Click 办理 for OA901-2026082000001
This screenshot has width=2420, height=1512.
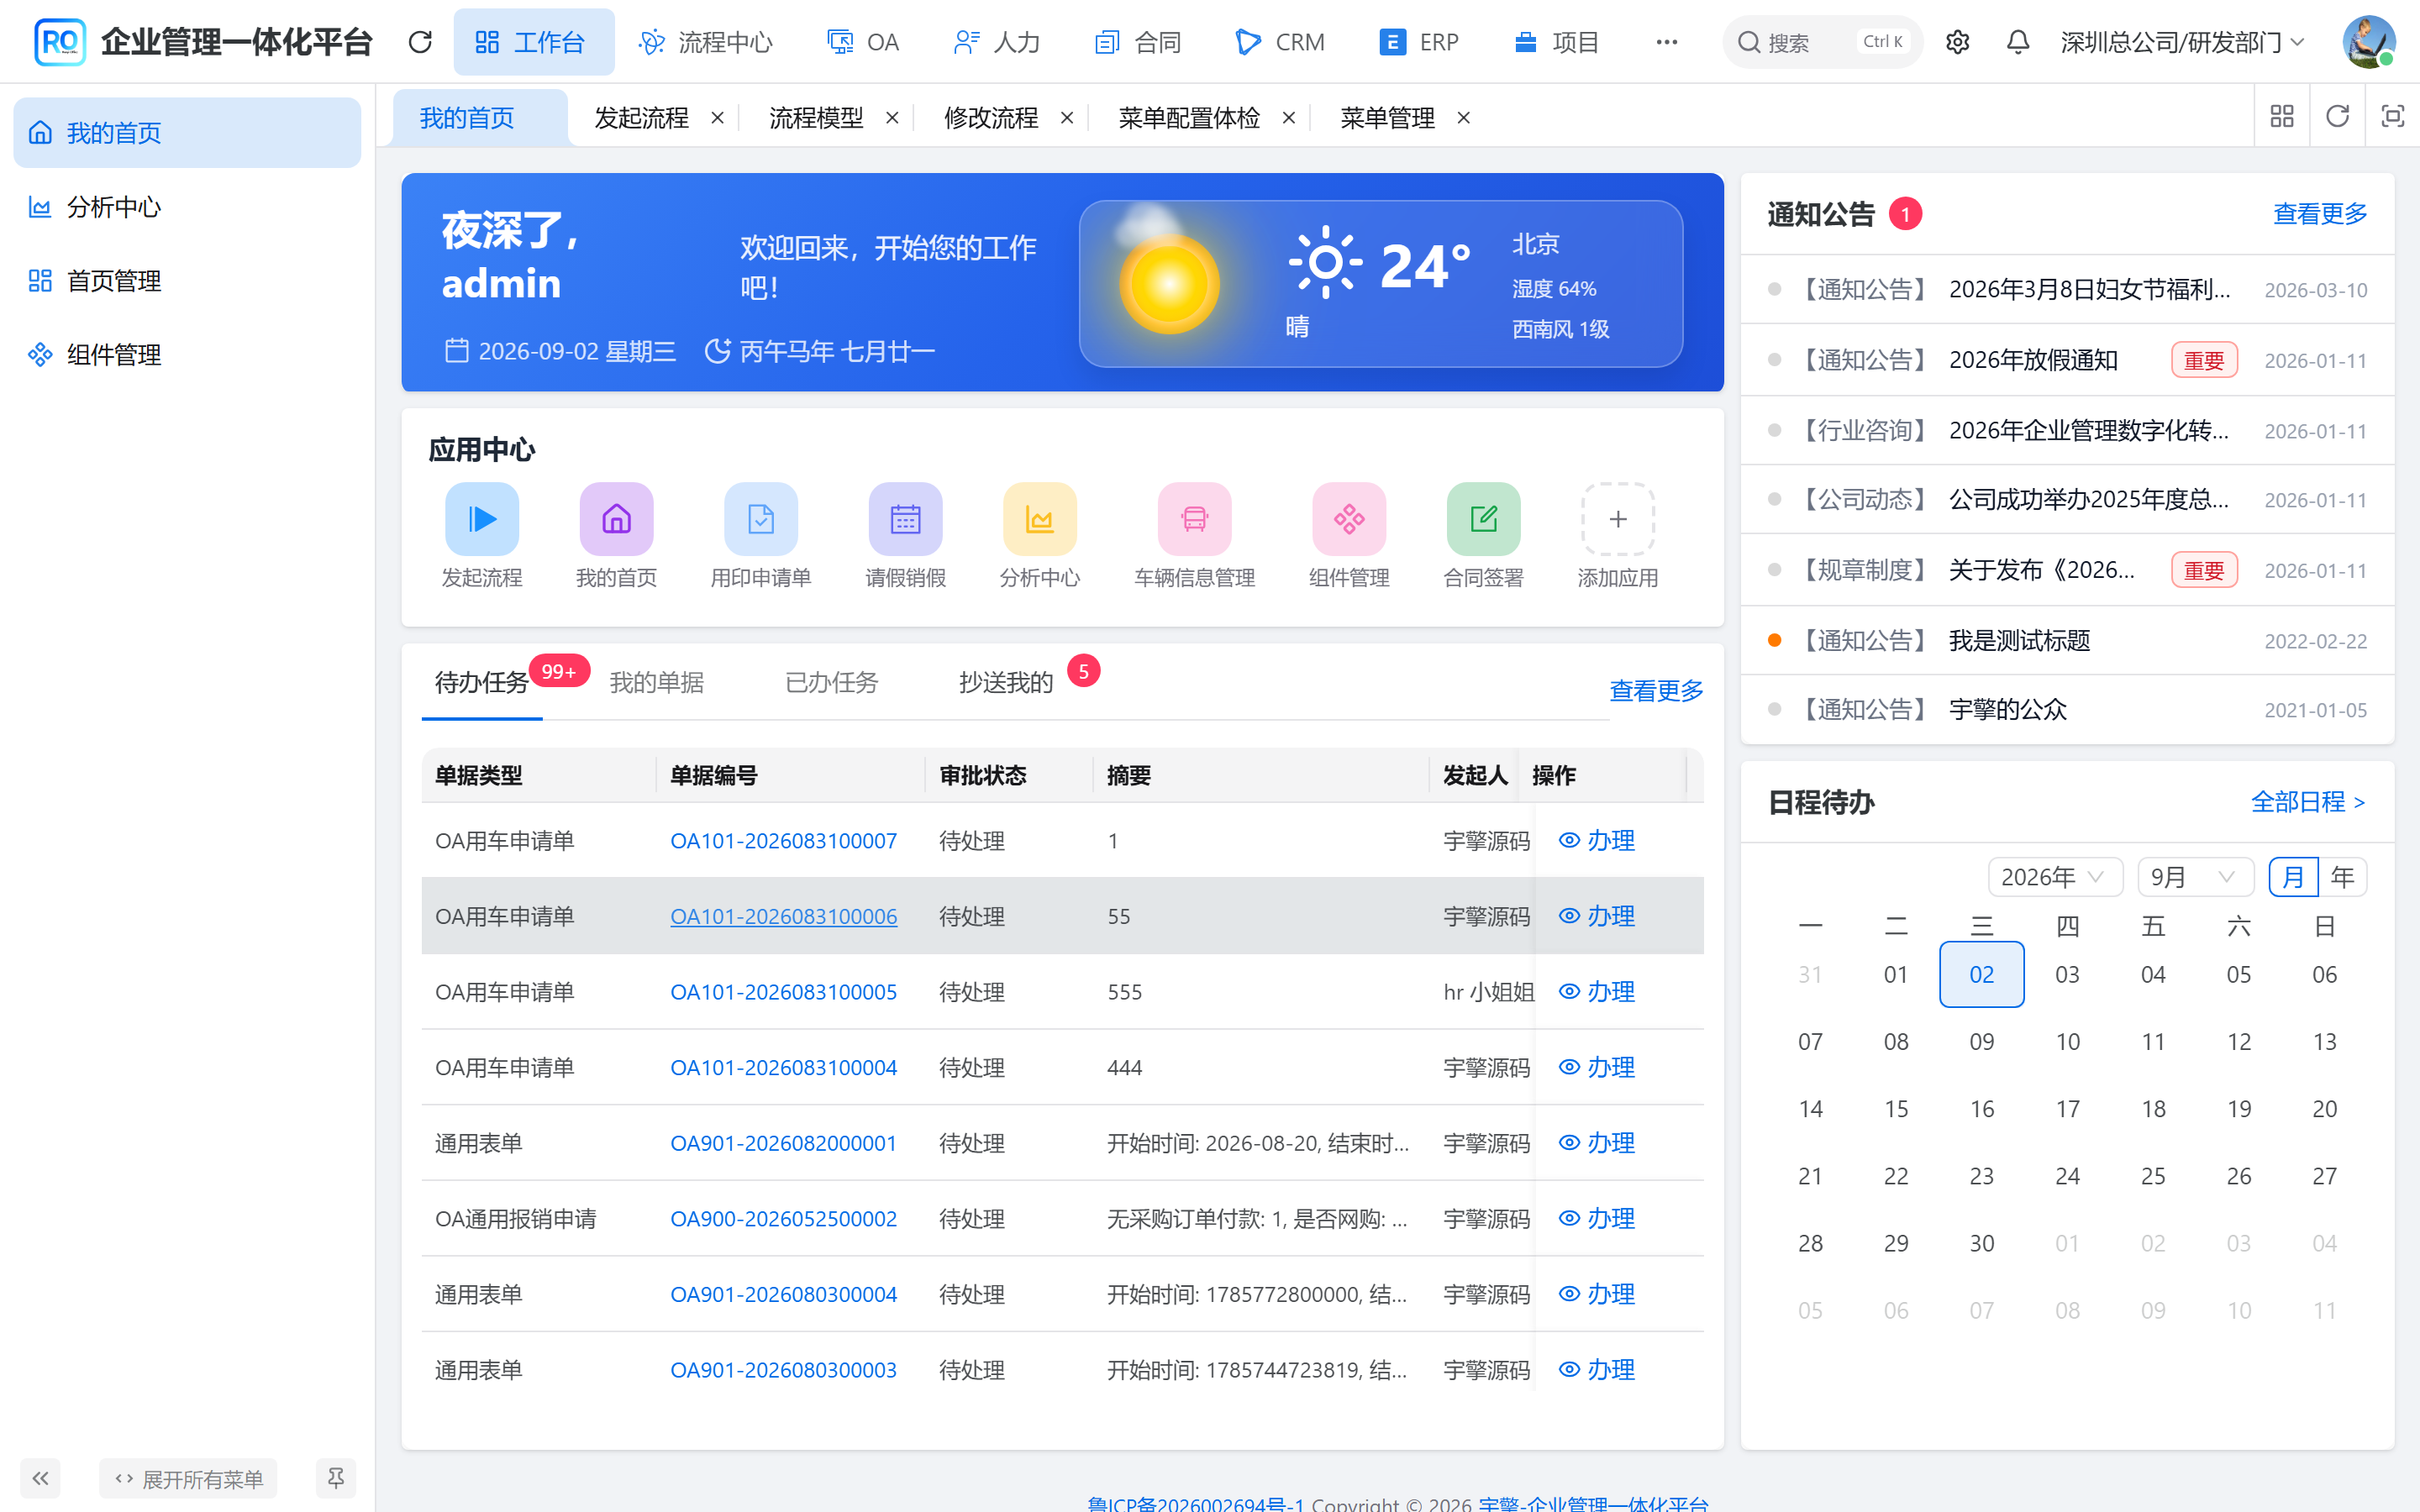(1597, 1142)
